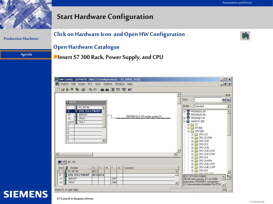Open the Insert menu
Viewport: 273px width, 204px height.
[82, 84]
